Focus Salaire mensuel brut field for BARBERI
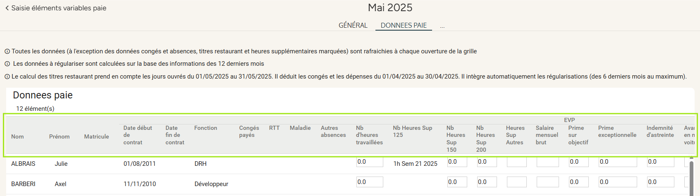The width and height of the screenshot is (700, 196). pyautogui.click(x=547, y=182)
